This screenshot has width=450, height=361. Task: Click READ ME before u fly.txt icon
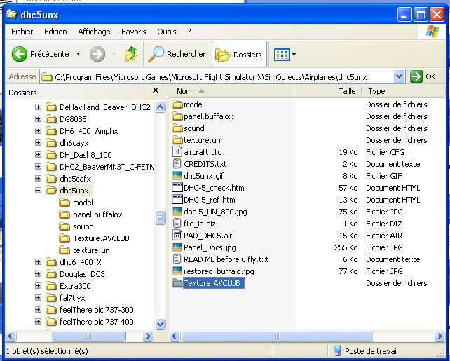click(177, 259)
